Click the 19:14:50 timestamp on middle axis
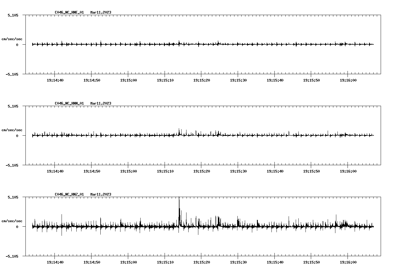The height and width of the screenshot is (273, 402). 91,171
